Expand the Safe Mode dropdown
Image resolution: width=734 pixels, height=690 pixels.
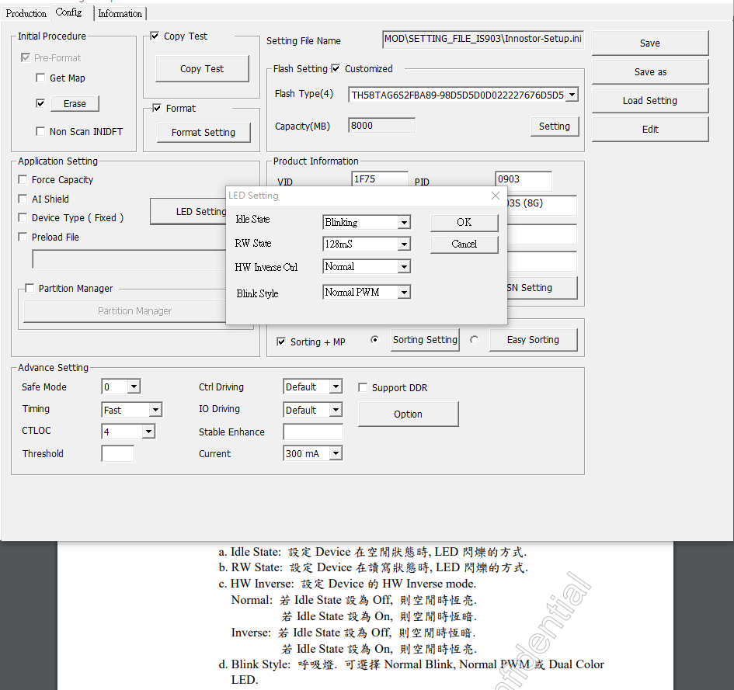pyautogui.click(x=134, y=387)
